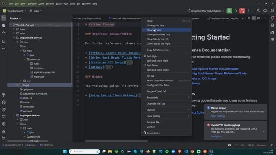This screenshot has height=155, width=276.
Task: Open Windows Start button on taskbar
Action: point(65,152)
